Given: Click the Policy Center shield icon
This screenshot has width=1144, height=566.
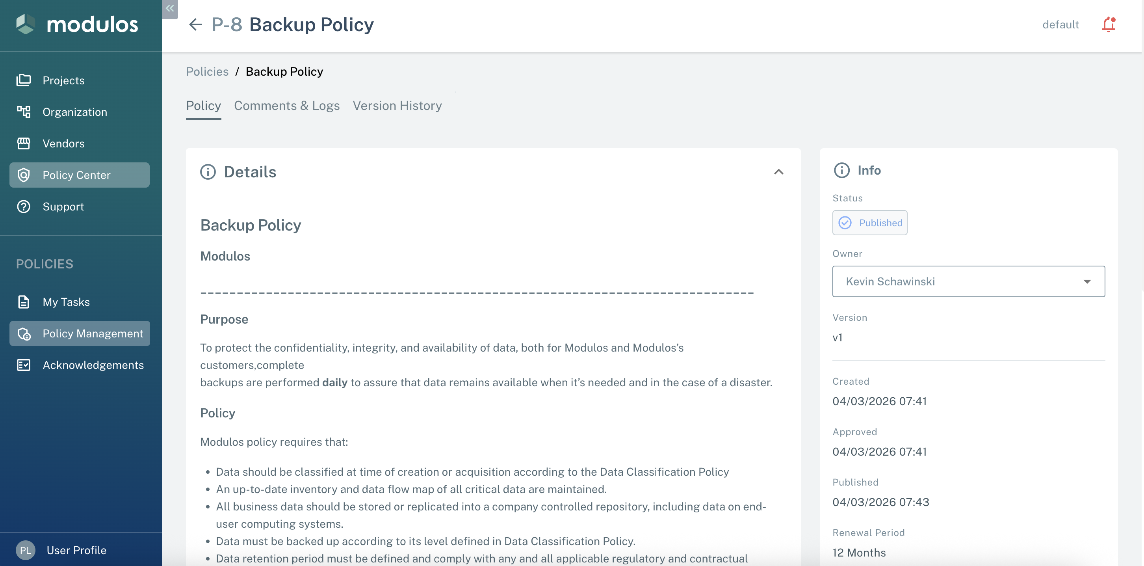Looking at the screenshot, I should tap(24, 175).
